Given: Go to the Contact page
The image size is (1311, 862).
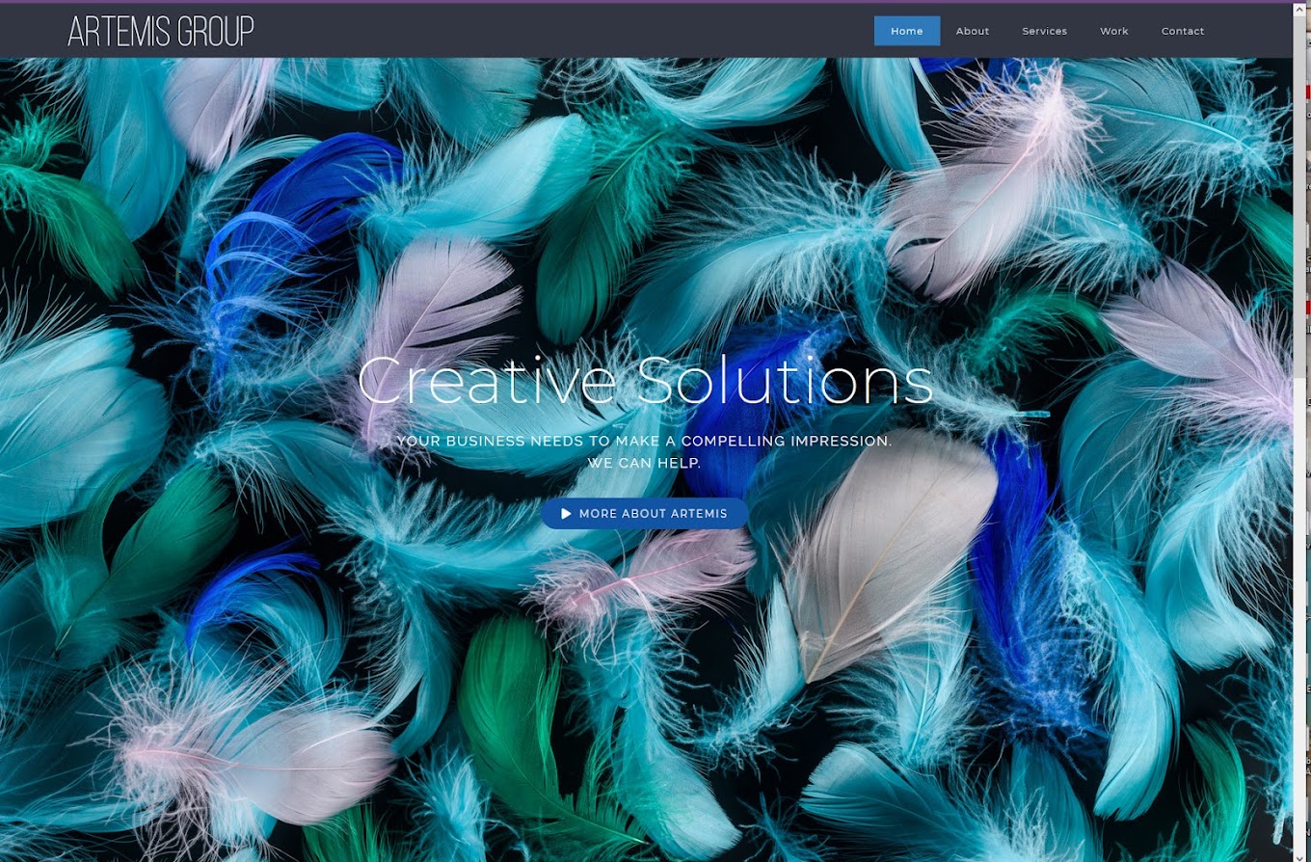Looking at the screenshot, I should (1183, 31).
